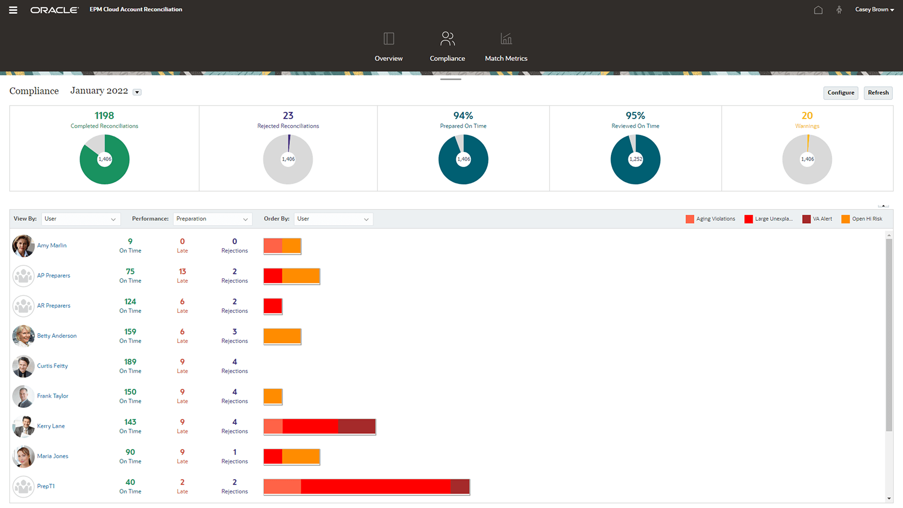Open the Configure dialog
Viewport: 903px width, 508px height.
[x=840, y=93]
